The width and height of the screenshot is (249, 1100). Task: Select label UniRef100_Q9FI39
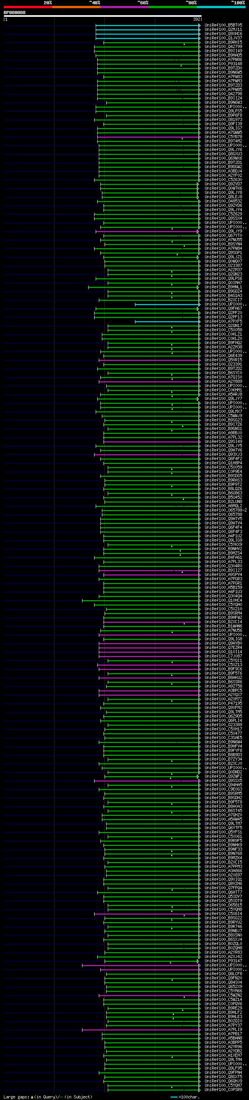click(223, 124)
